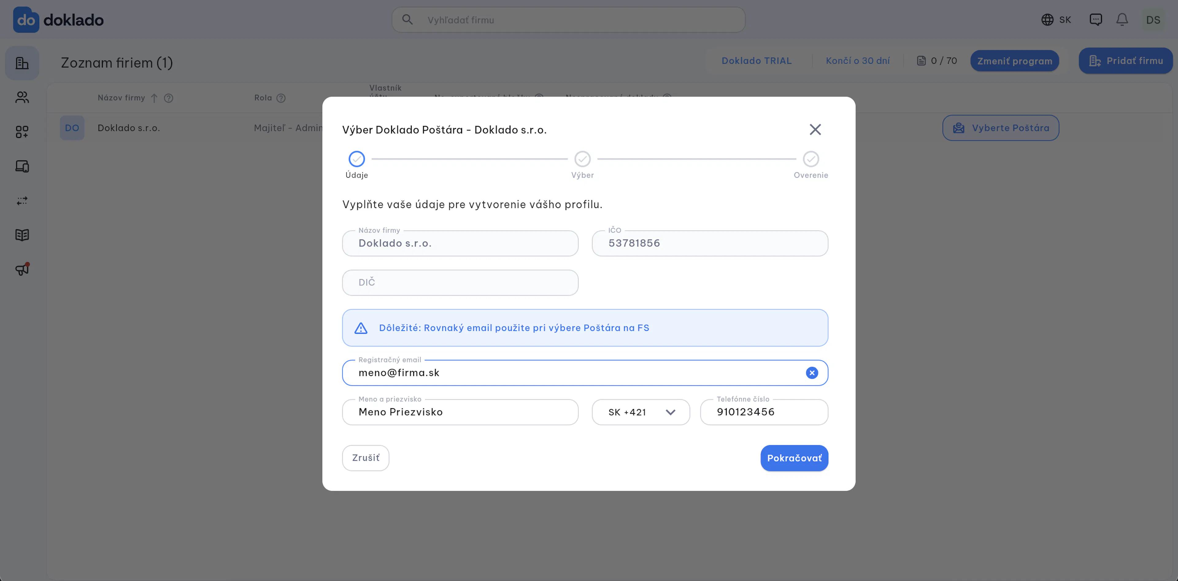The height and width of the screenshot is (581, 1178).
Task: Click the Zrušiť button
Action: tap(365, 458)
